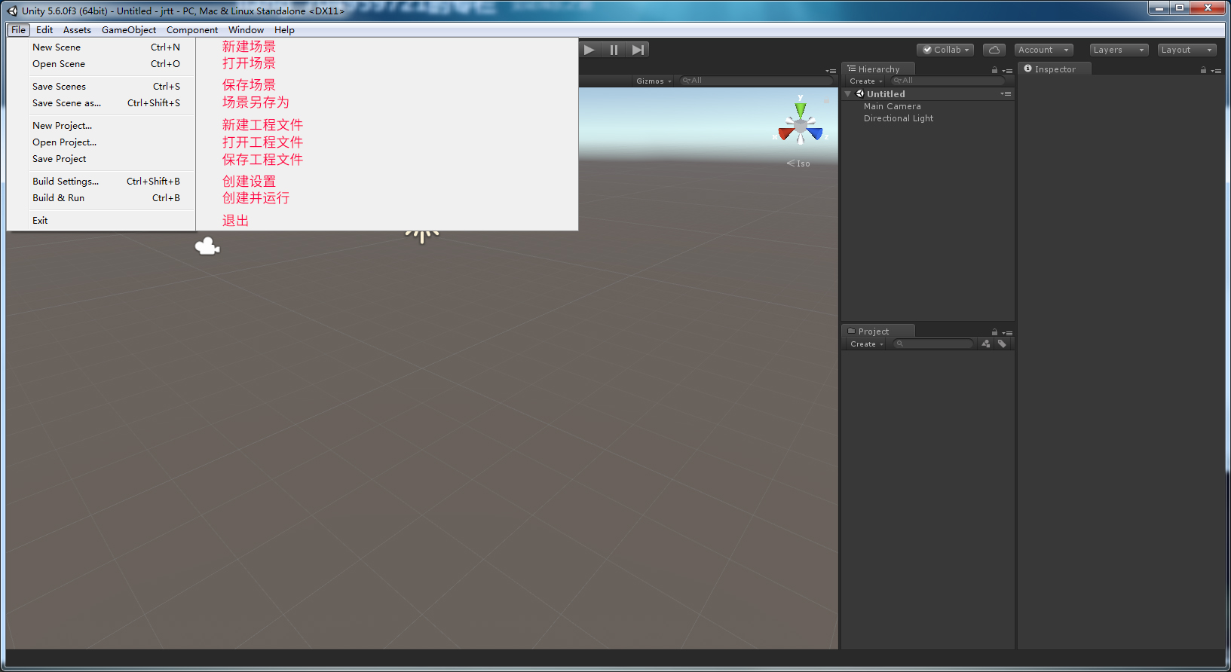
Task: Open the Layout dropdown
Action: (1187, 50)
